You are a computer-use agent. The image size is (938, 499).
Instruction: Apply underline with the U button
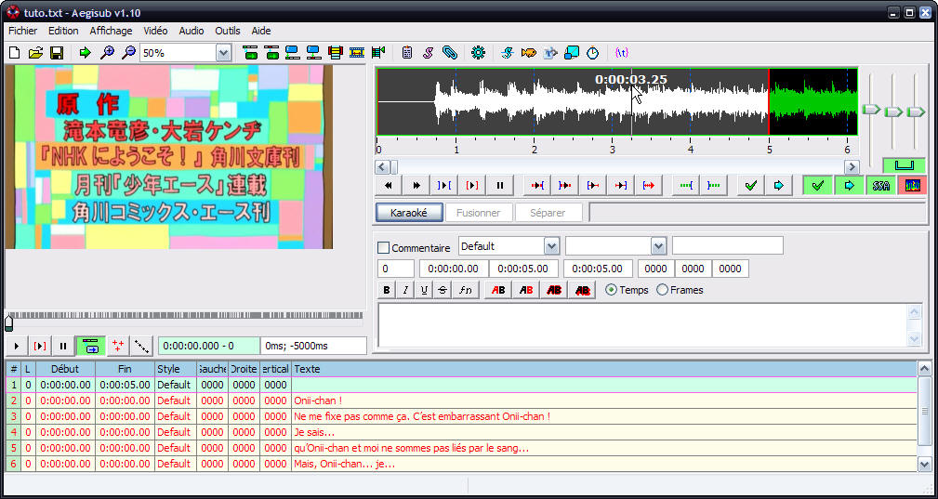(x=424, y=291)
